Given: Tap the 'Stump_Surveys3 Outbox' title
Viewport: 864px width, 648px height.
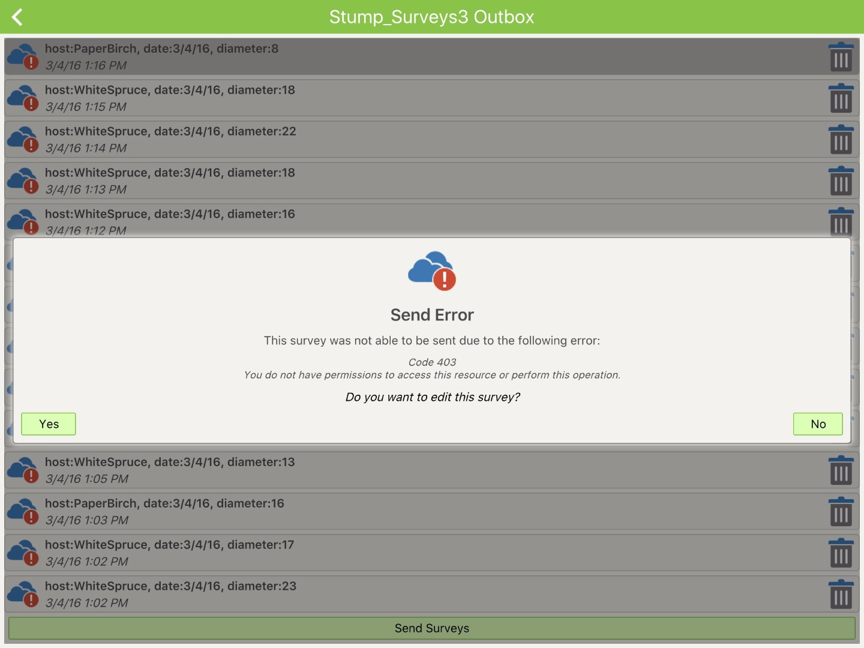Looking at the screenshot, I should [x=431, y=17].
